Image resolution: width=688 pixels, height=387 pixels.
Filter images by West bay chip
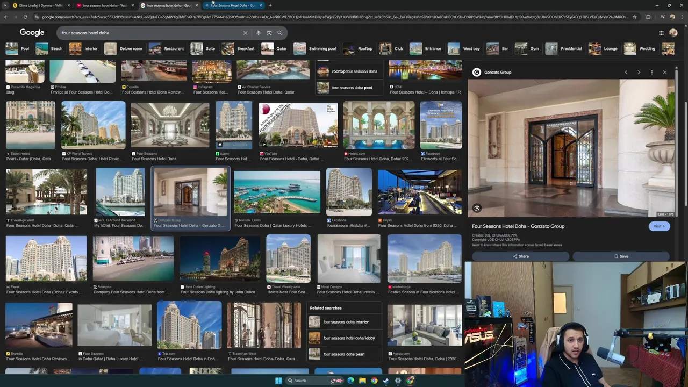[465, 49]
